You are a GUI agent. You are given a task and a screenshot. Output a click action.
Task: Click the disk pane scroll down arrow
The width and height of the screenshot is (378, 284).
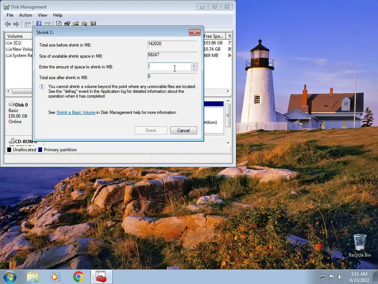(x=228, y=143)
